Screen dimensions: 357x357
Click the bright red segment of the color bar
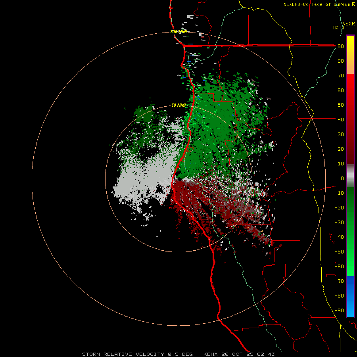pyautogui.click(x=350, y=118)
